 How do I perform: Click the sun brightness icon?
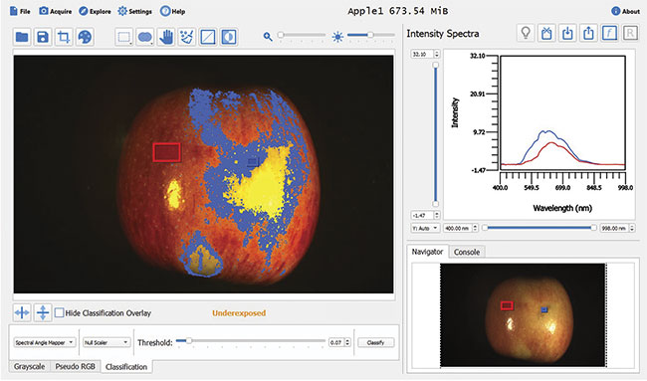click(337, 37)
